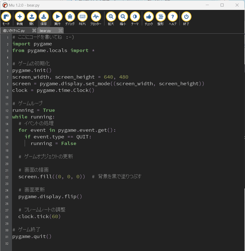Image resolution: width=245 pixels, height=251 pixels.
Task: Check code with チェック
Action: point(149,18)
